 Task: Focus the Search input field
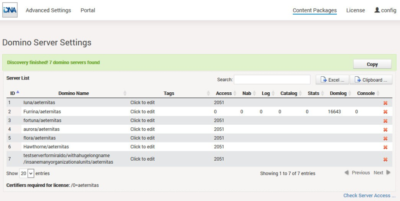click(x=272, y=79)
